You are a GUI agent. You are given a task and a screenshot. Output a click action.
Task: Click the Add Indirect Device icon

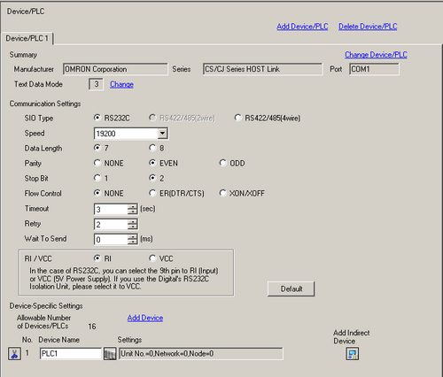pos(352,354)
